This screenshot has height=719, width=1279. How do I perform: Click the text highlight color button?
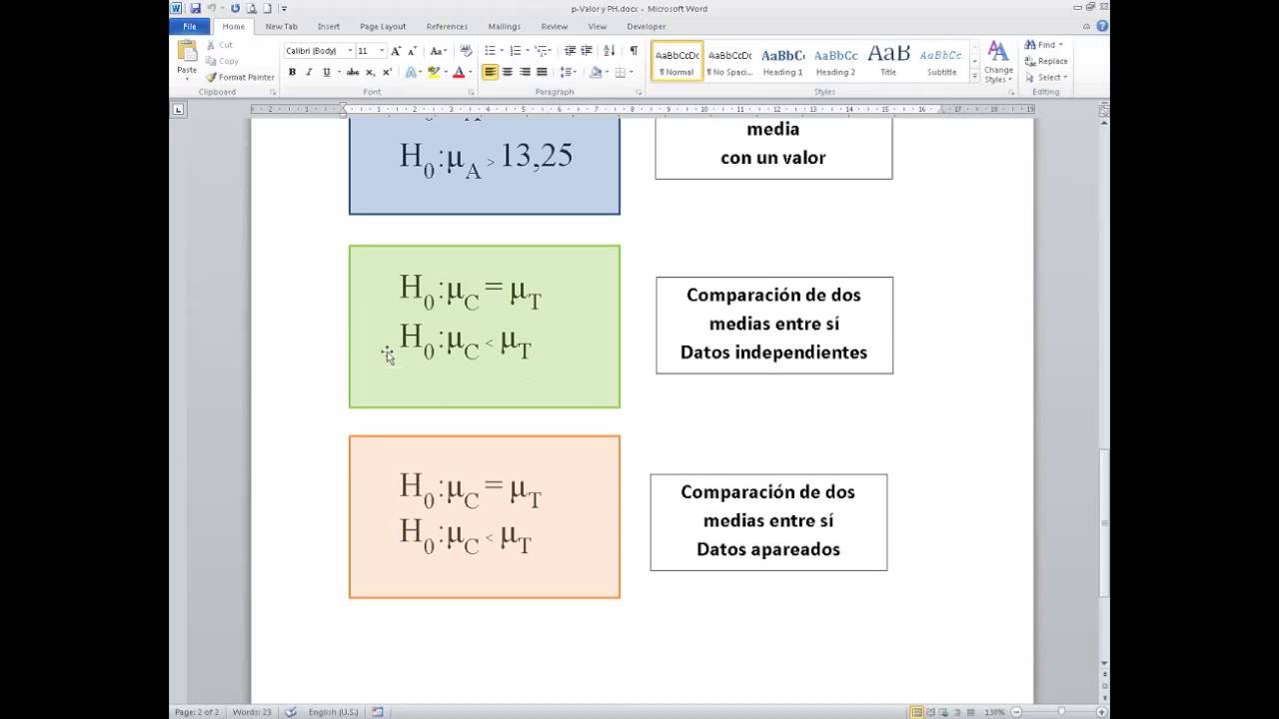coord(433,72)
